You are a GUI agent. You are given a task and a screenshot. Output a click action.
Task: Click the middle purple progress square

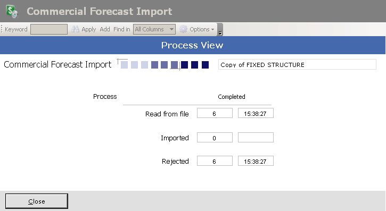click(164, 65)
